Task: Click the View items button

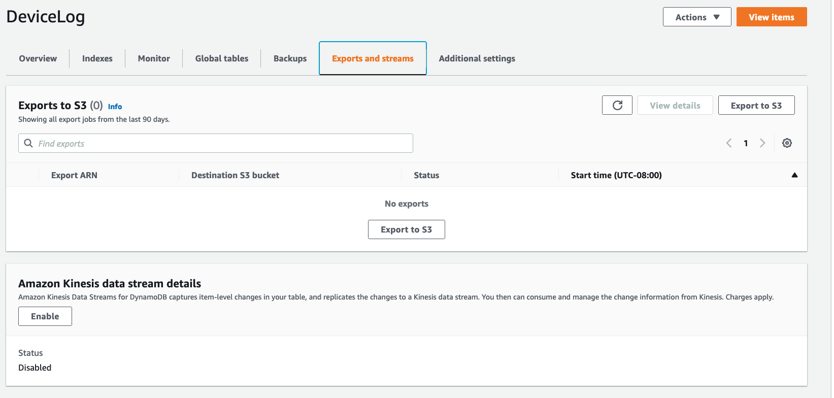Action: tap(772, 17)
